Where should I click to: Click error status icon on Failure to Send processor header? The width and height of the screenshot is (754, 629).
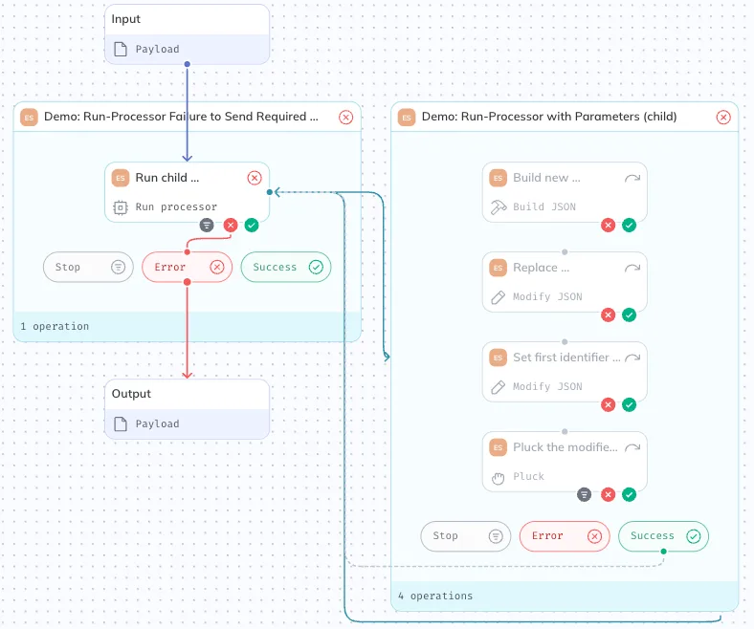pos(345,118)
